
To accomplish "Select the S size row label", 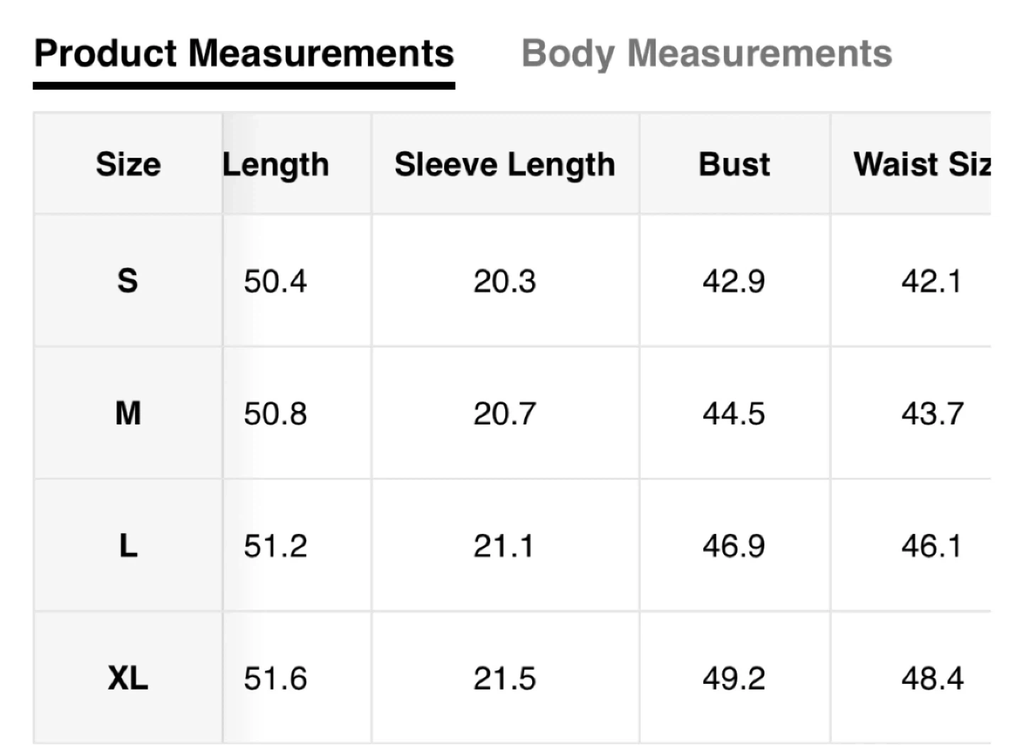I will [x=128, y=281].
